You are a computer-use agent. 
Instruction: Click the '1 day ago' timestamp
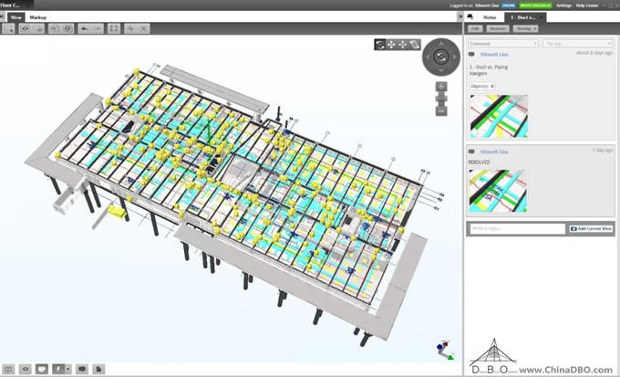point(603,150)
